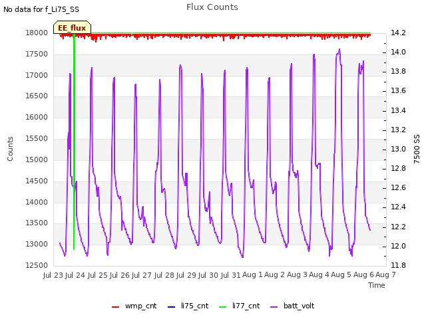This screenshot has height=319, width=426.
Task: Click the Aug 4 date tick label
Action: pos(319,275)
